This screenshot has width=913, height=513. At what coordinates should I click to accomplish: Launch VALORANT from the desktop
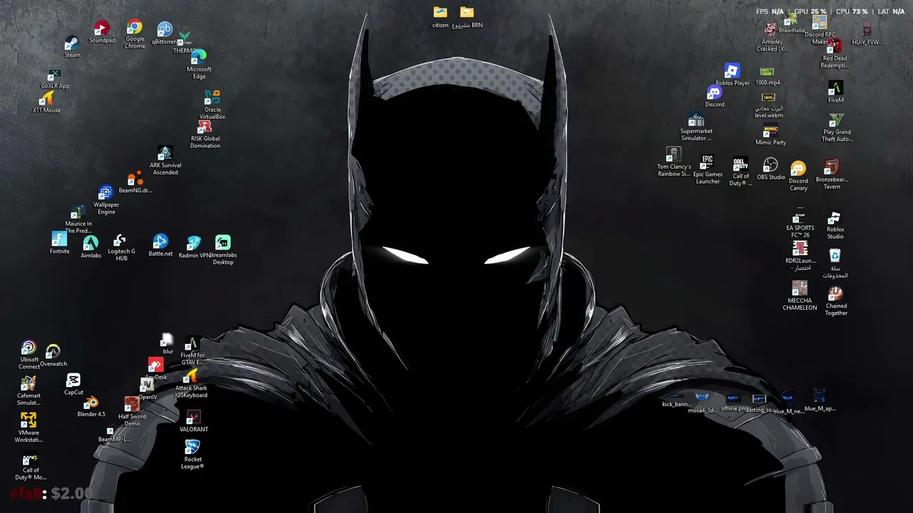pyautogui.click(x=193, y=420)
